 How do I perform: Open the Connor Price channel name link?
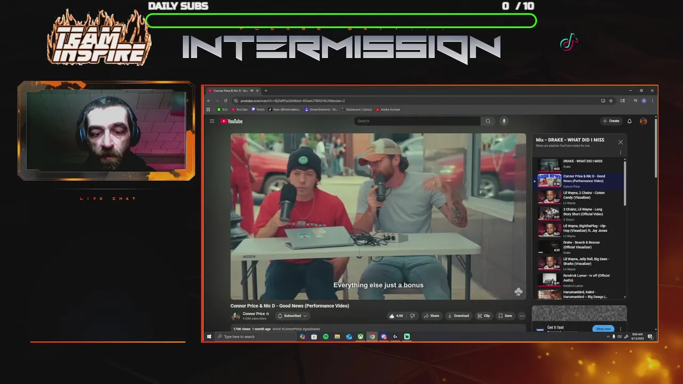click(x=253, y=314)
